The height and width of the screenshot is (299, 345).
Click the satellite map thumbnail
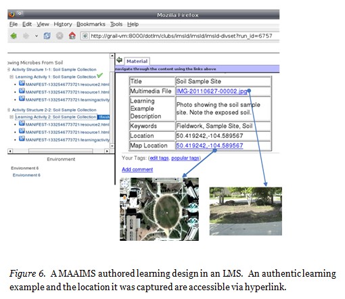click(x=159, y=209)
